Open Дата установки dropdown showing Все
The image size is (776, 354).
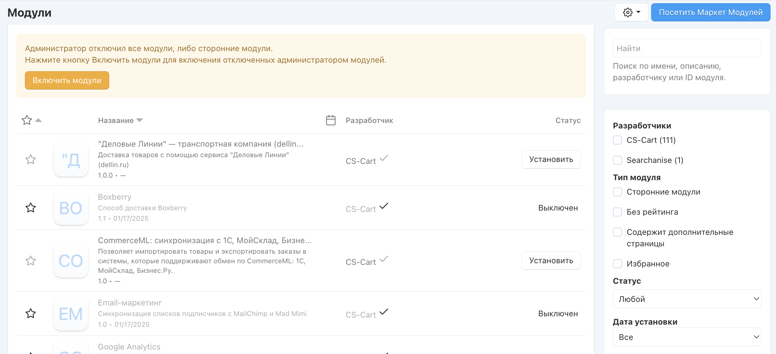coord(687,337)
